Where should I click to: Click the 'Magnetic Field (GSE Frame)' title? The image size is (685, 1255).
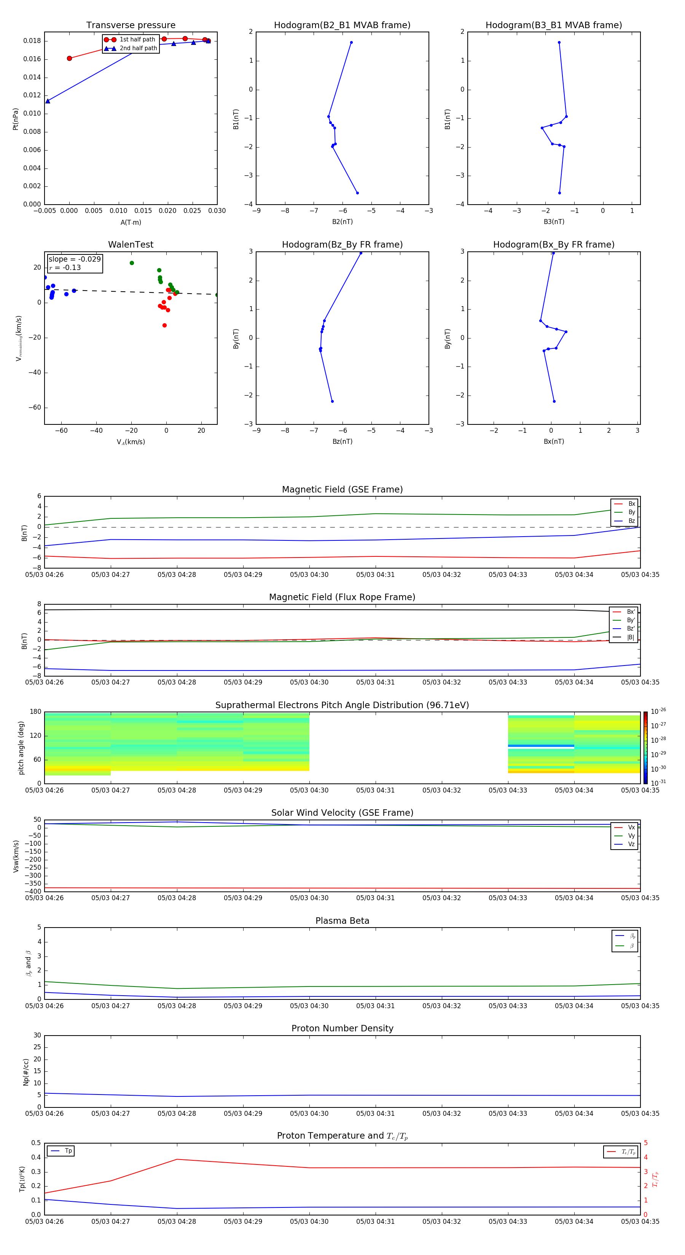pyautogui.click(x=342, y=489)
